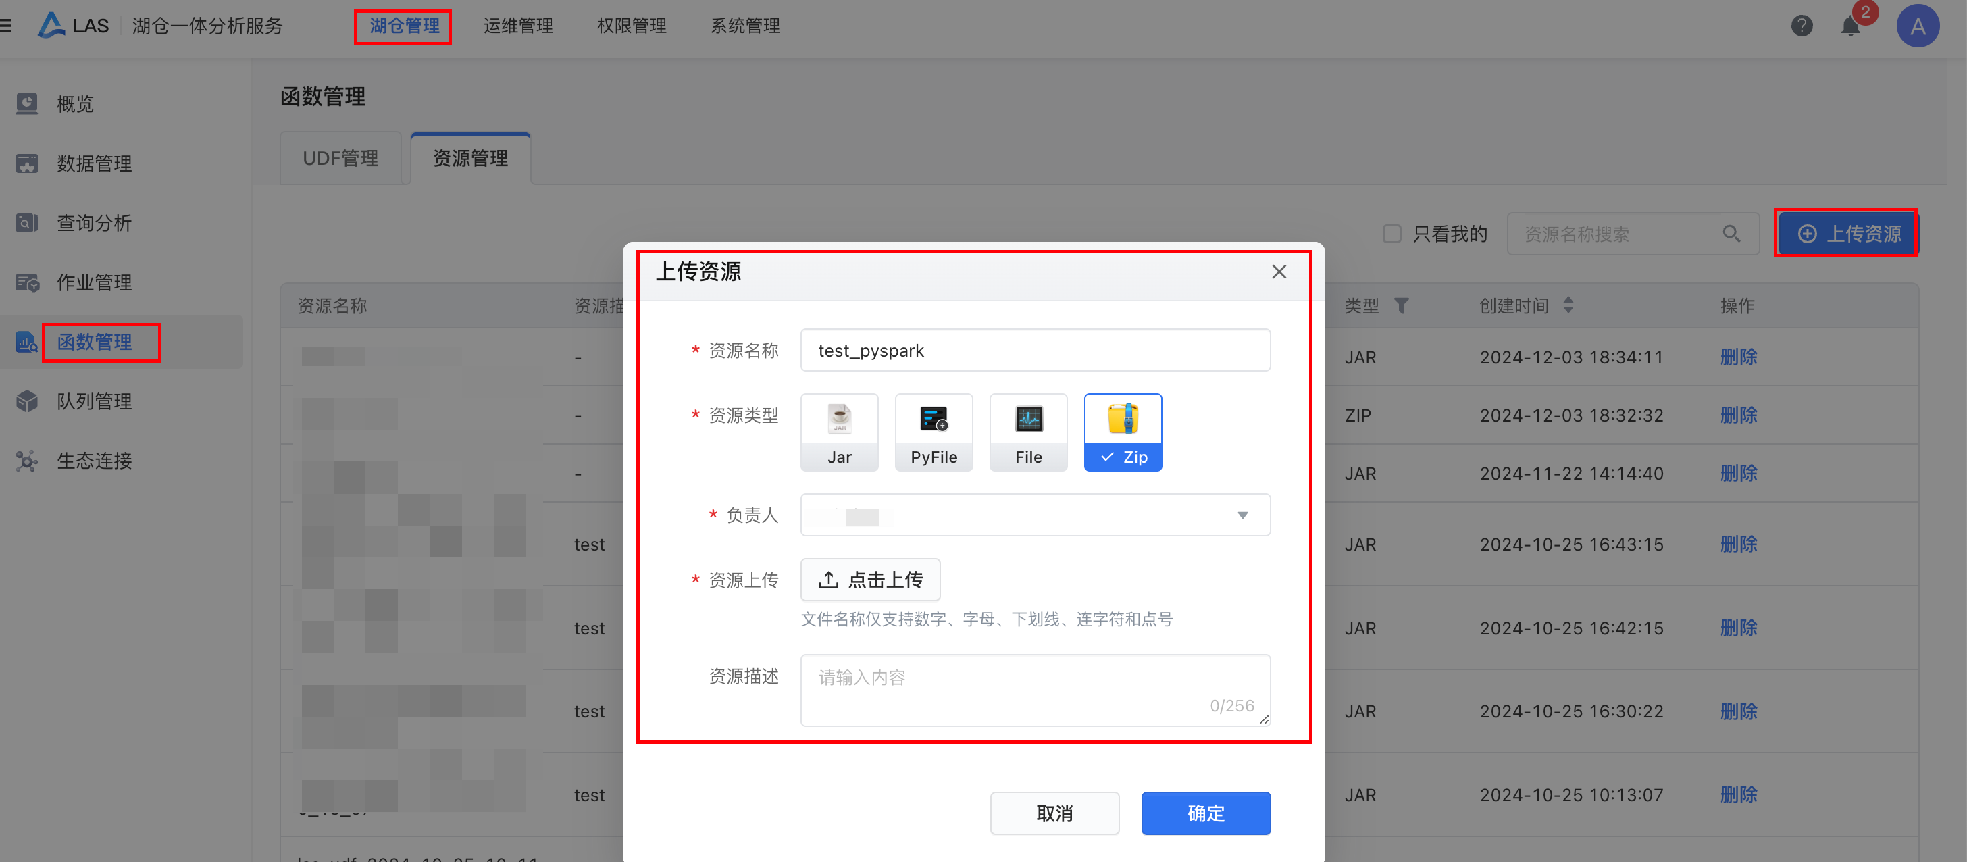Click the resource name search icon
Image resolution: width=1967 pixels, height=862 pixels.
[1731, 234]
